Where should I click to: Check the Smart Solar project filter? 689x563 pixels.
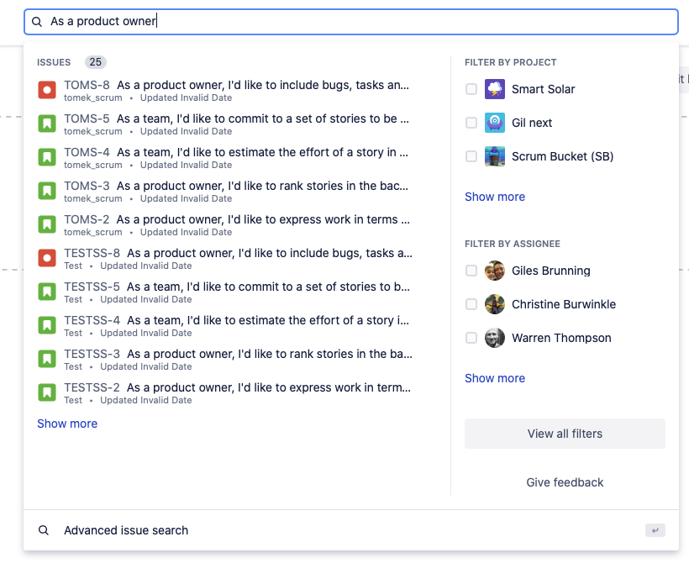click(x=471, y=89)
